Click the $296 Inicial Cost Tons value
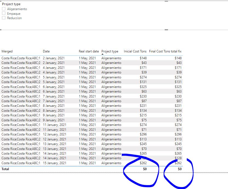228x189 pixels. click(143, 134)
